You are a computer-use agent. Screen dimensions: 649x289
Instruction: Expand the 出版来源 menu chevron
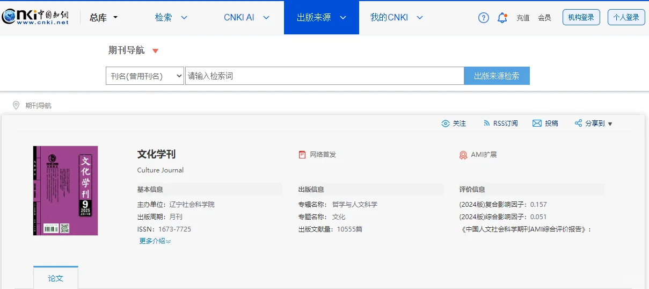(x=343, y=18)
